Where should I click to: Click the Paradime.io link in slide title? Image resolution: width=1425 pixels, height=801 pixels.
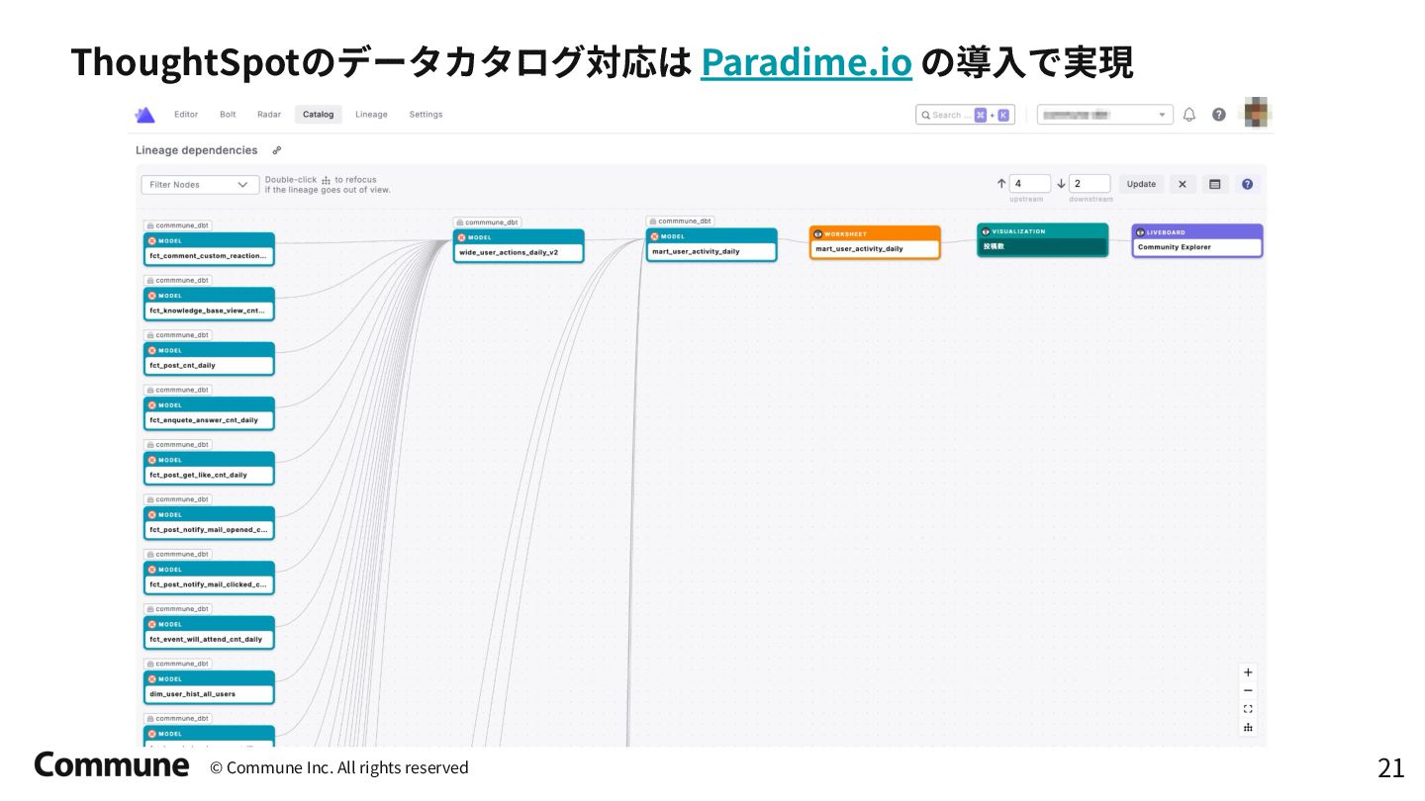[806, 62]
